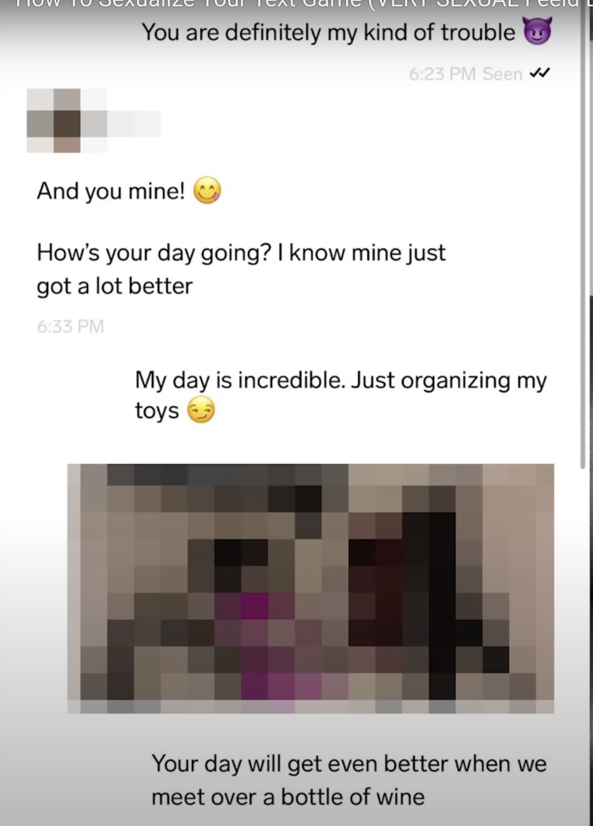Click the 6:33 PM timestamp
The height and width of the screenshot is (826, 593).
pyautogui.click(x=70, y=326)
